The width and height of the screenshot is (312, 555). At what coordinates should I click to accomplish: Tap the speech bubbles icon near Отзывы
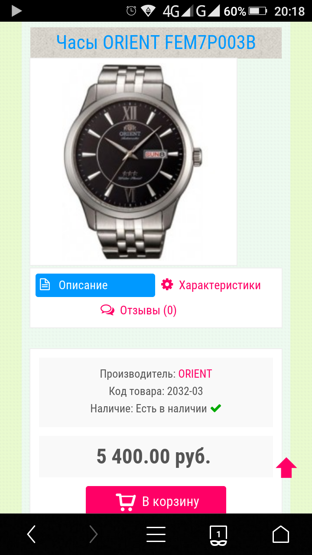pos(107,310)
